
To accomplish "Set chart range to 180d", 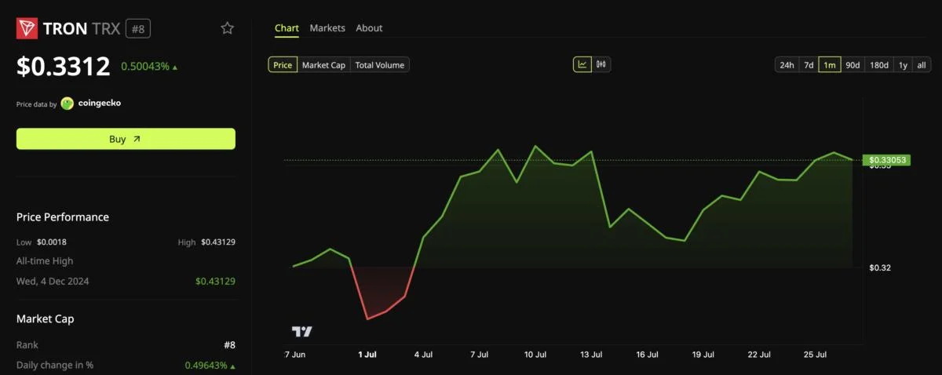I will tap(879, 65).
